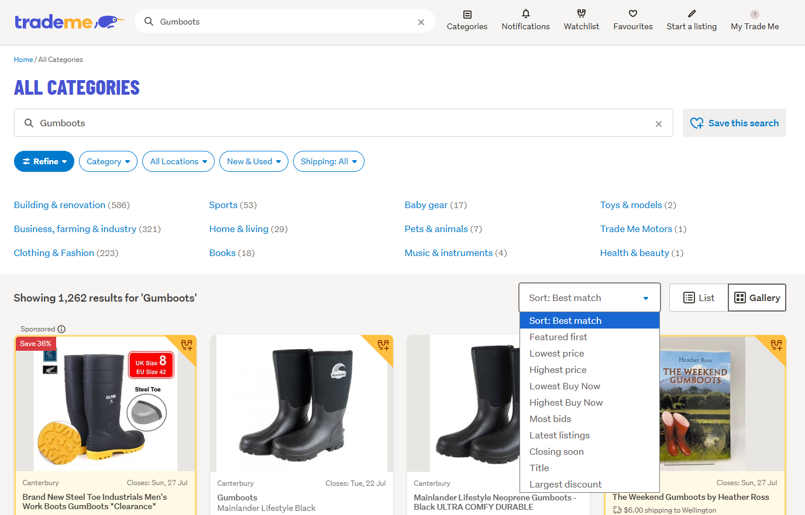The image size is (805, 515).
Task: Focus the top Gumboots search input
Action: (x=285, y=22)
